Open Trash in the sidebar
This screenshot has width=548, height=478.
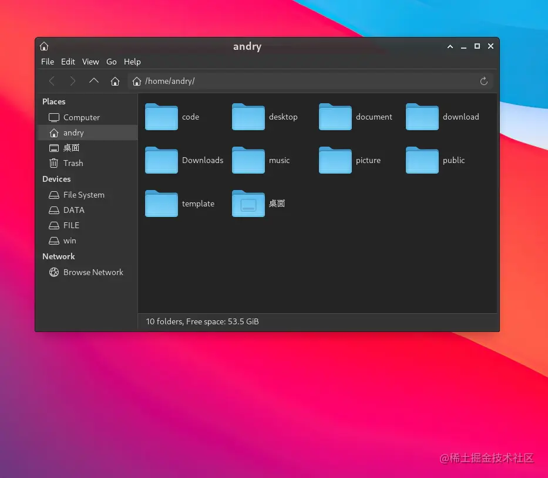[88, 163]
